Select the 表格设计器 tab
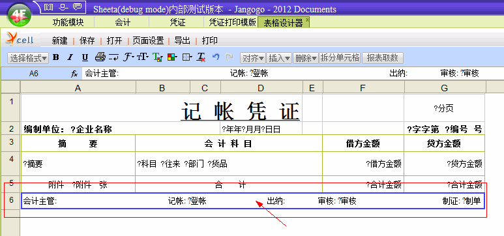 click(x=283, y=22)
